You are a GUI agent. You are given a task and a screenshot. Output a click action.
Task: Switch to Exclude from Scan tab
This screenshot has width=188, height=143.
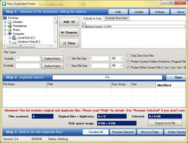pyautogui.click(x=117, y=18)
